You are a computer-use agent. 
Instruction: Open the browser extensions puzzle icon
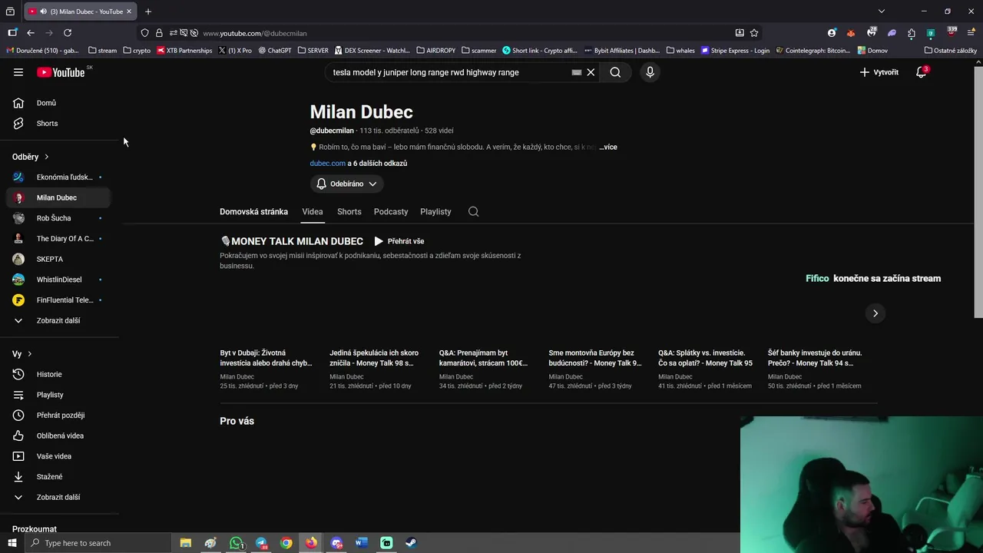[912, 33]
